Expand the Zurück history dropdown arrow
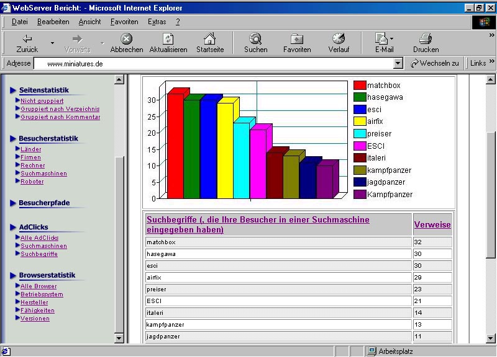This screenshot has width=497, height=357. [x=52, y=43]
